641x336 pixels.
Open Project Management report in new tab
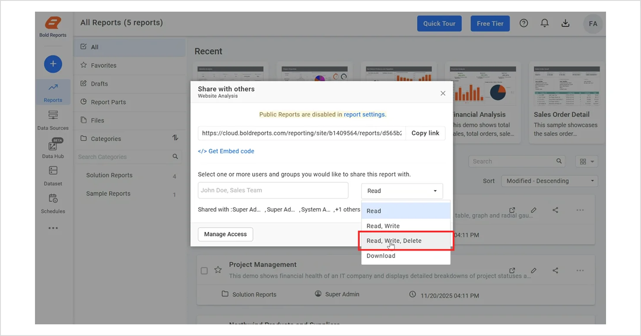[x=512, y=270]
